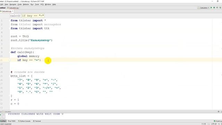Image resolution: width=222 pixels, height=125 pixels.
Task: Open the View menu
Action: pyautogui.click(x=6, y=5)
